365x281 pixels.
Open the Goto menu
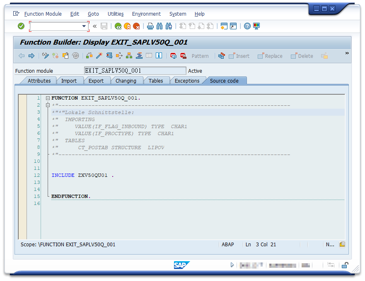tap(93, 14)
